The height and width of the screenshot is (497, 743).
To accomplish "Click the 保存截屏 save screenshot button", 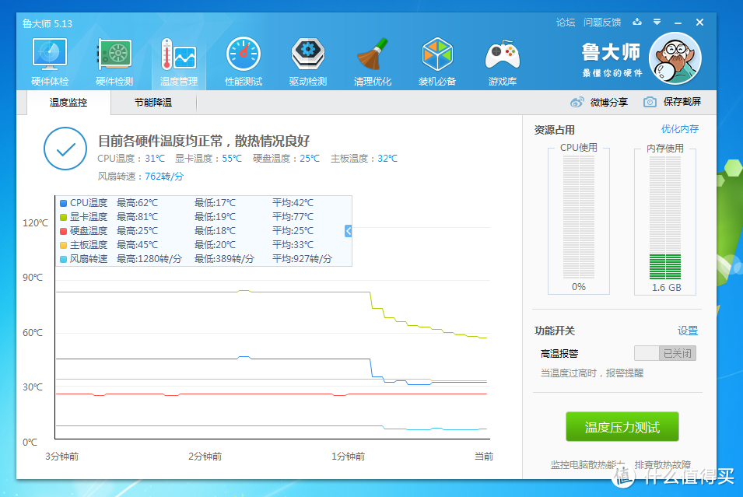I will (x=672, y=102).
